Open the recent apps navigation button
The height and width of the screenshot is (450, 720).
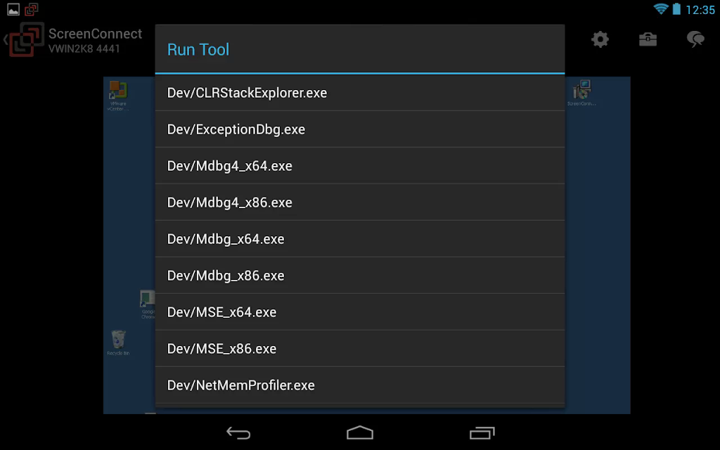tap(482, 432)
